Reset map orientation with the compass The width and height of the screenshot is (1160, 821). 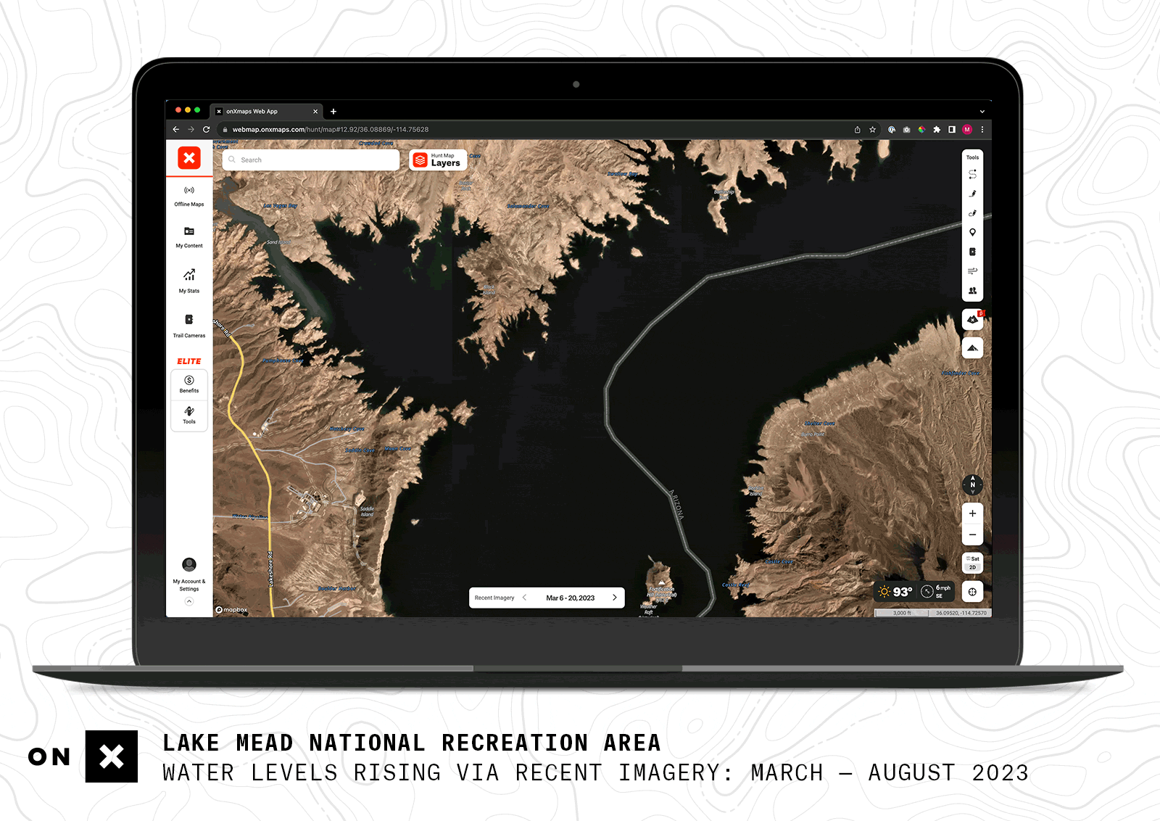(x=972, y=484)
